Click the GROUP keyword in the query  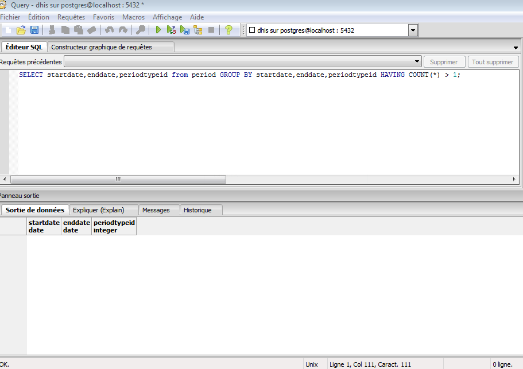(230, 75)
